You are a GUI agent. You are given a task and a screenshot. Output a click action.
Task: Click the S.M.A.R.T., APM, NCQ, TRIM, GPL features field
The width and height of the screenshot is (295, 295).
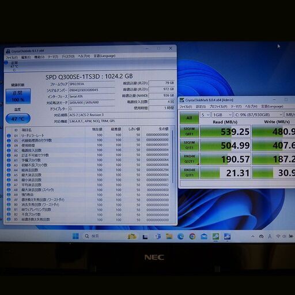click(122, 121)
